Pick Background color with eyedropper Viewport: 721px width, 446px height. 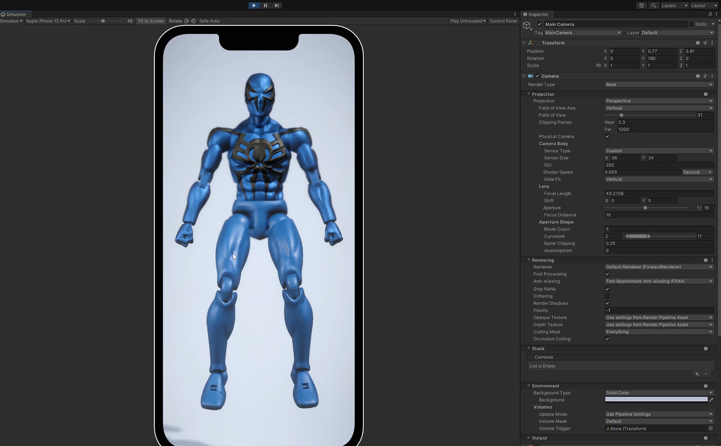pos(711,400)
